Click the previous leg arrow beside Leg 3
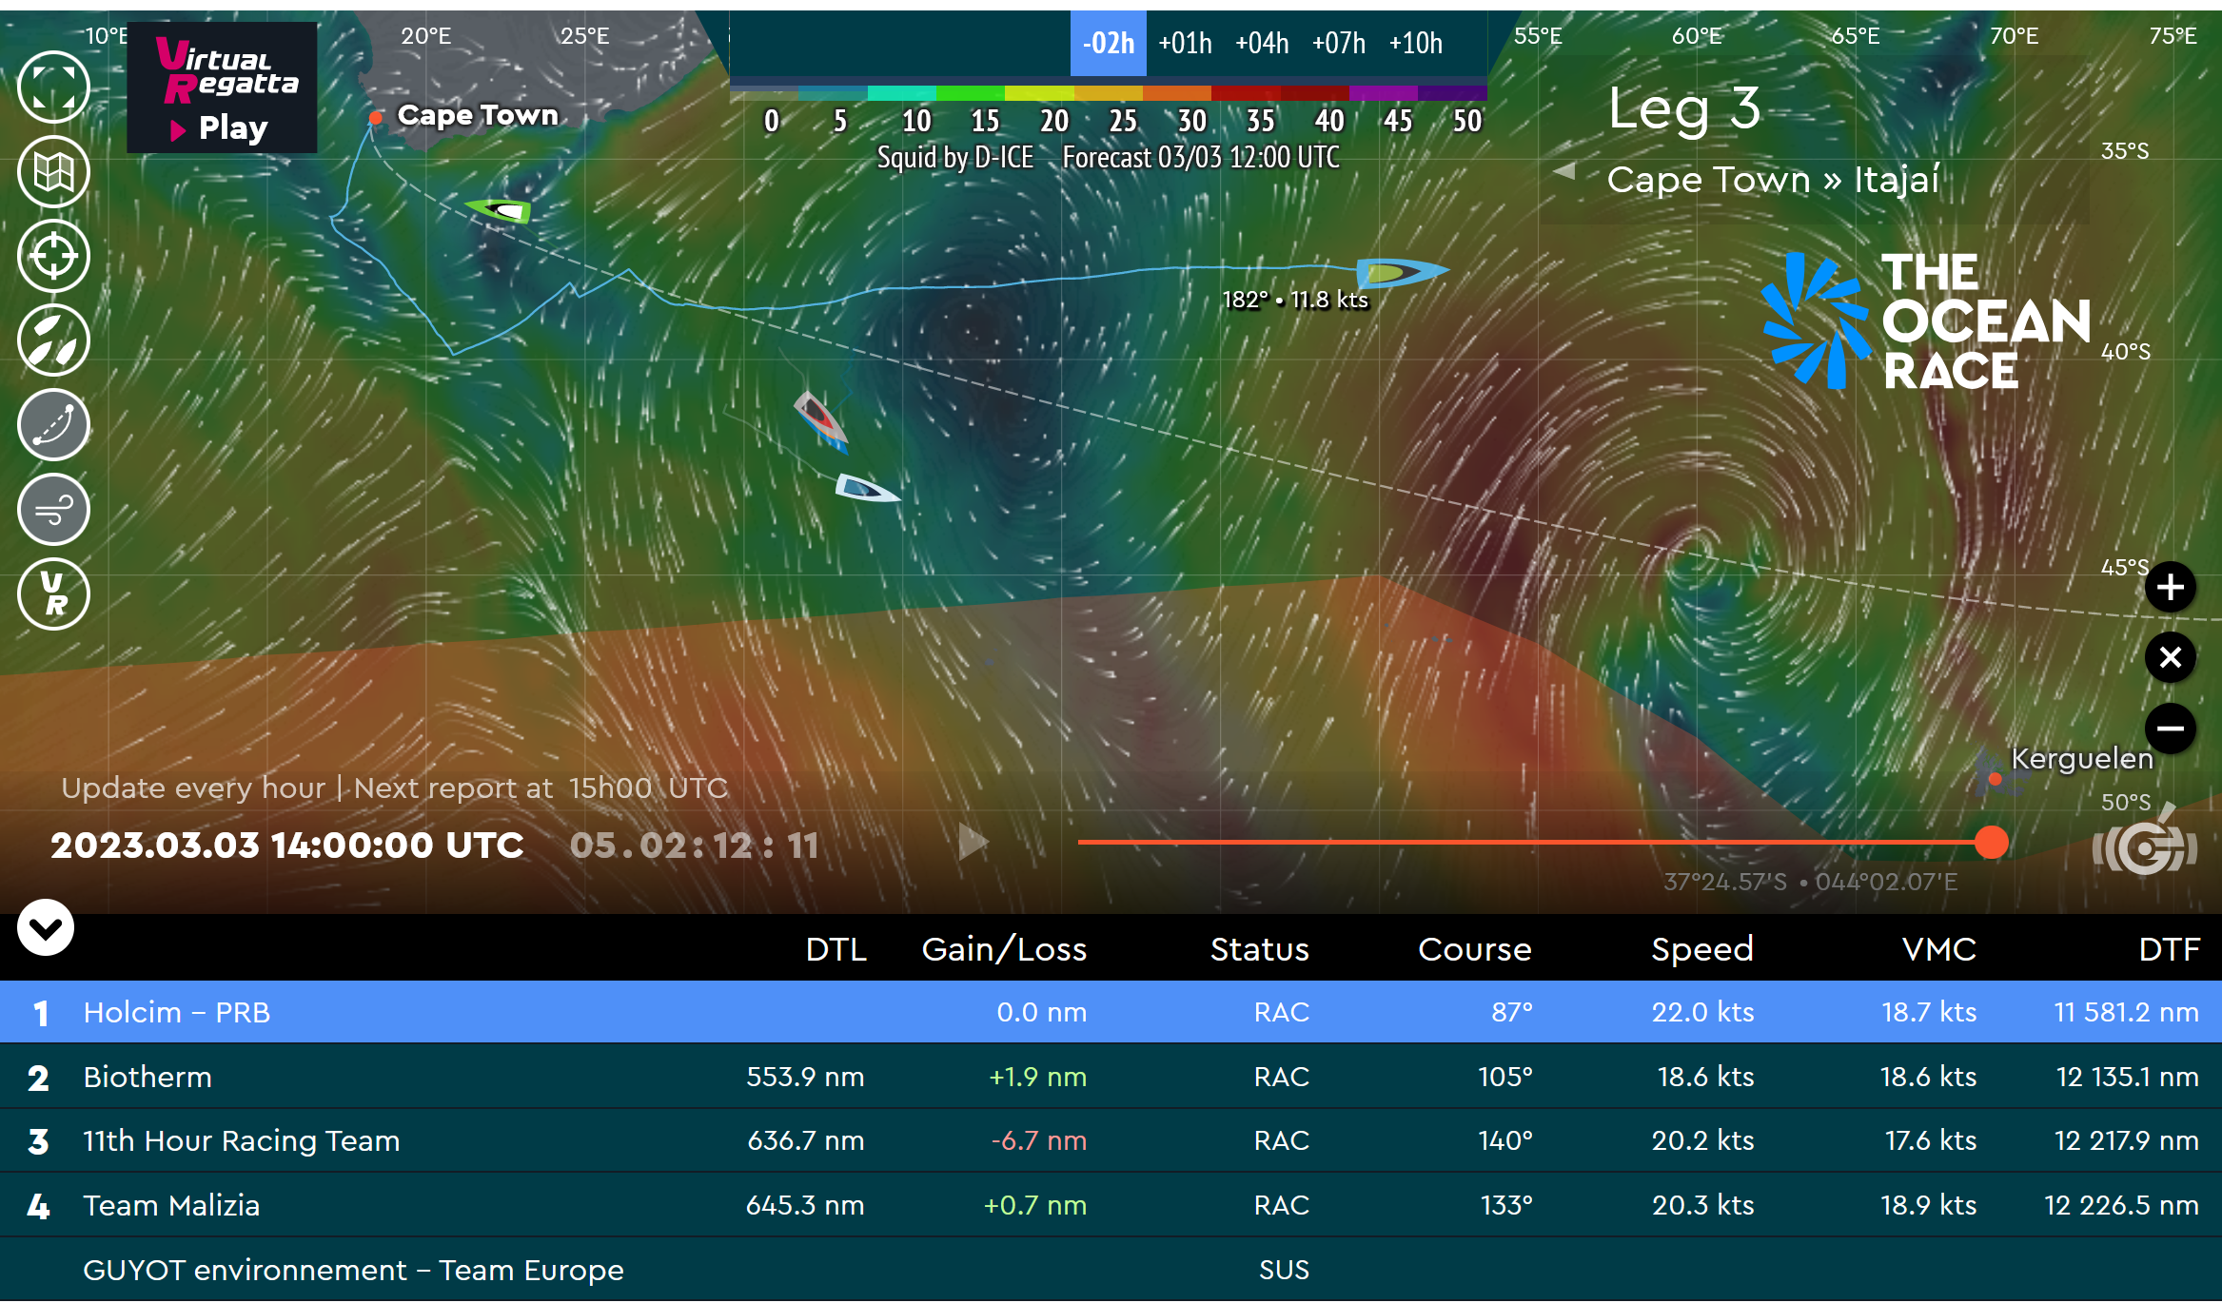2222x1303 pixels. 1564,171
